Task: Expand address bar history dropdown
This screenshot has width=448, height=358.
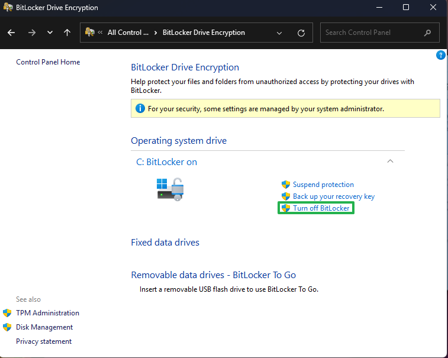Action: click(x=279, y=33)
